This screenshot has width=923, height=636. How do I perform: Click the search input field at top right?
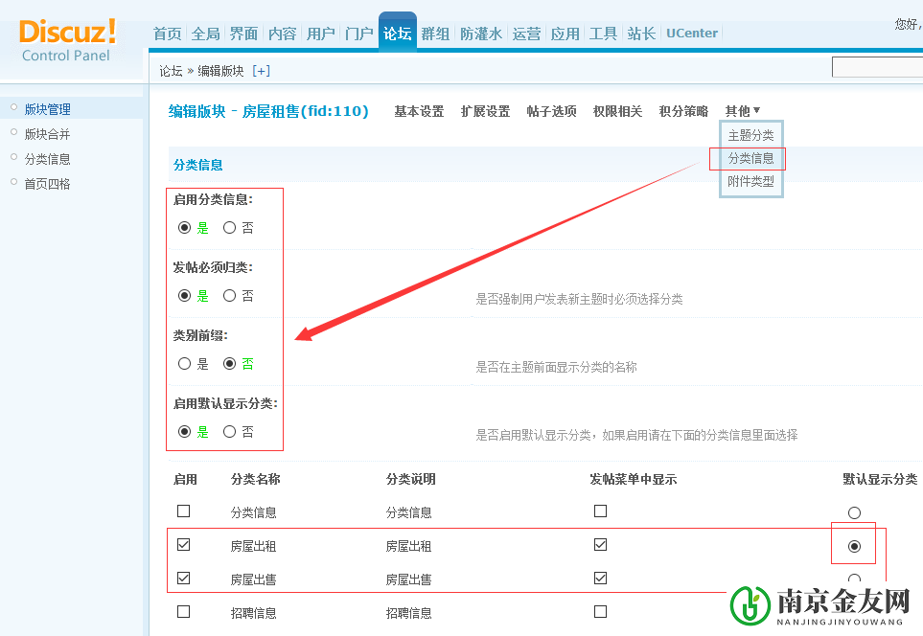tap(877, 68)
